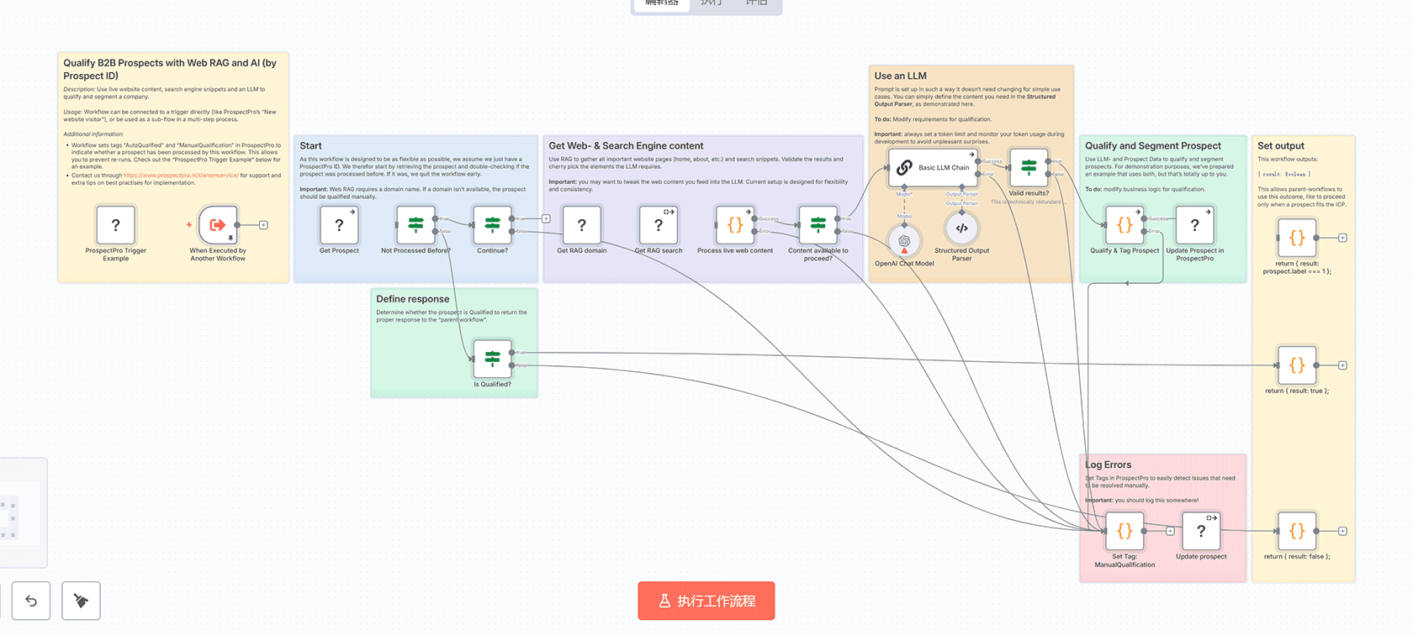Switch to the 编辑器 tab

(x=661, y=3)
